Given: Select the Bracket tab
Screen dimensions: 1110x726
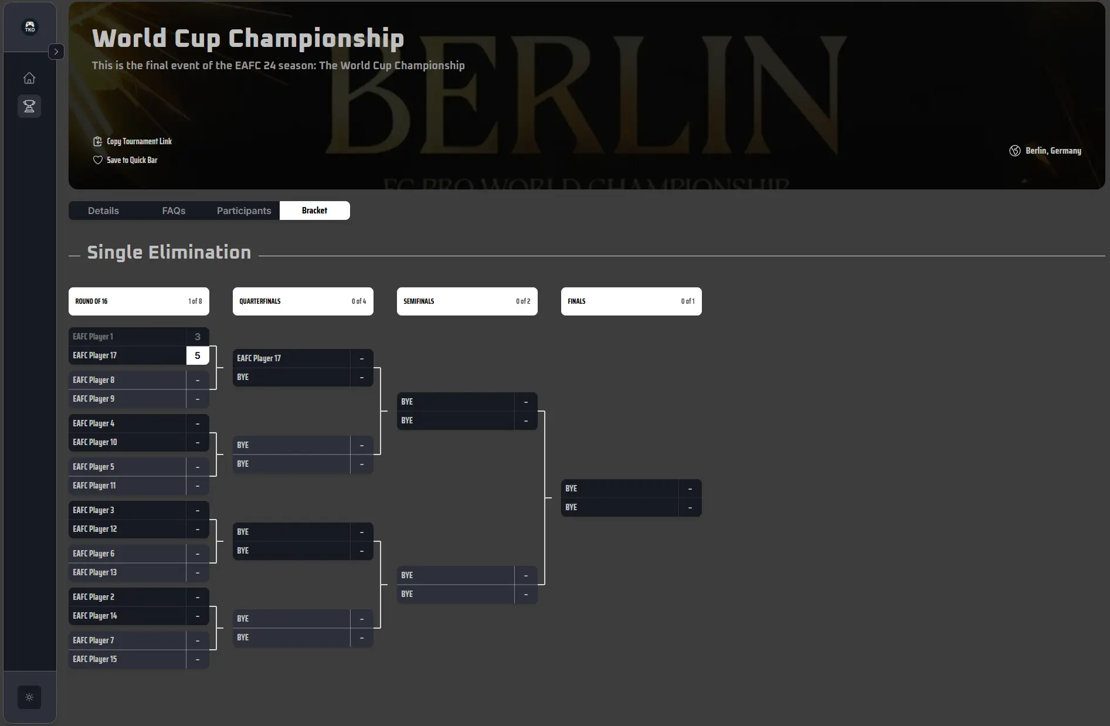Looking at the screenshot, I should point(315,211).
